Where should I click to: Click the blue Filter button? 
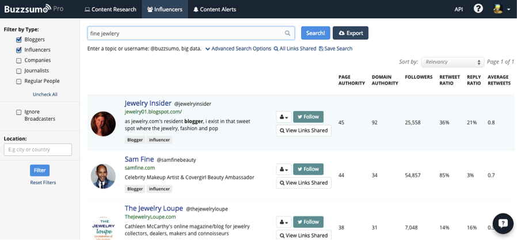[40, 170]
